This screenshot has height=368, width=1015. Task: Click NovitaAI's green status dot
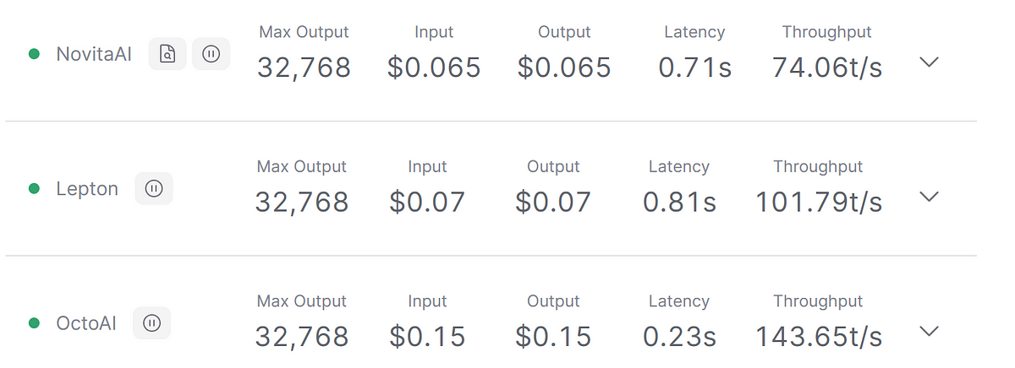[35, 54]
